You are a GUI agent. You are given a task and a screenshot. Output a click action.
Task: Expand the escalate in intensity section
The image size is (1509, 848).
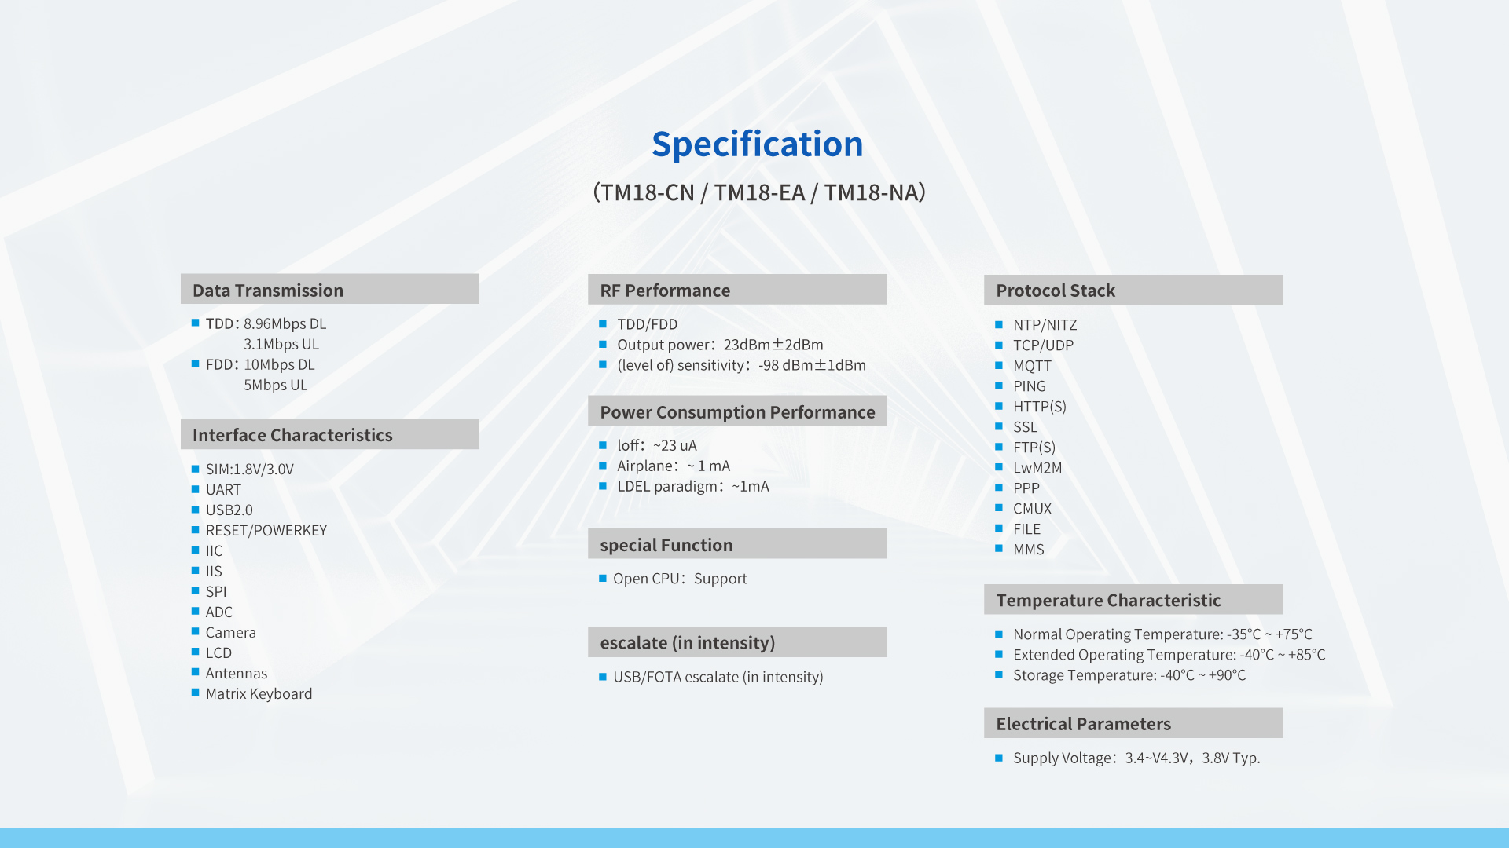coord(739,640)
